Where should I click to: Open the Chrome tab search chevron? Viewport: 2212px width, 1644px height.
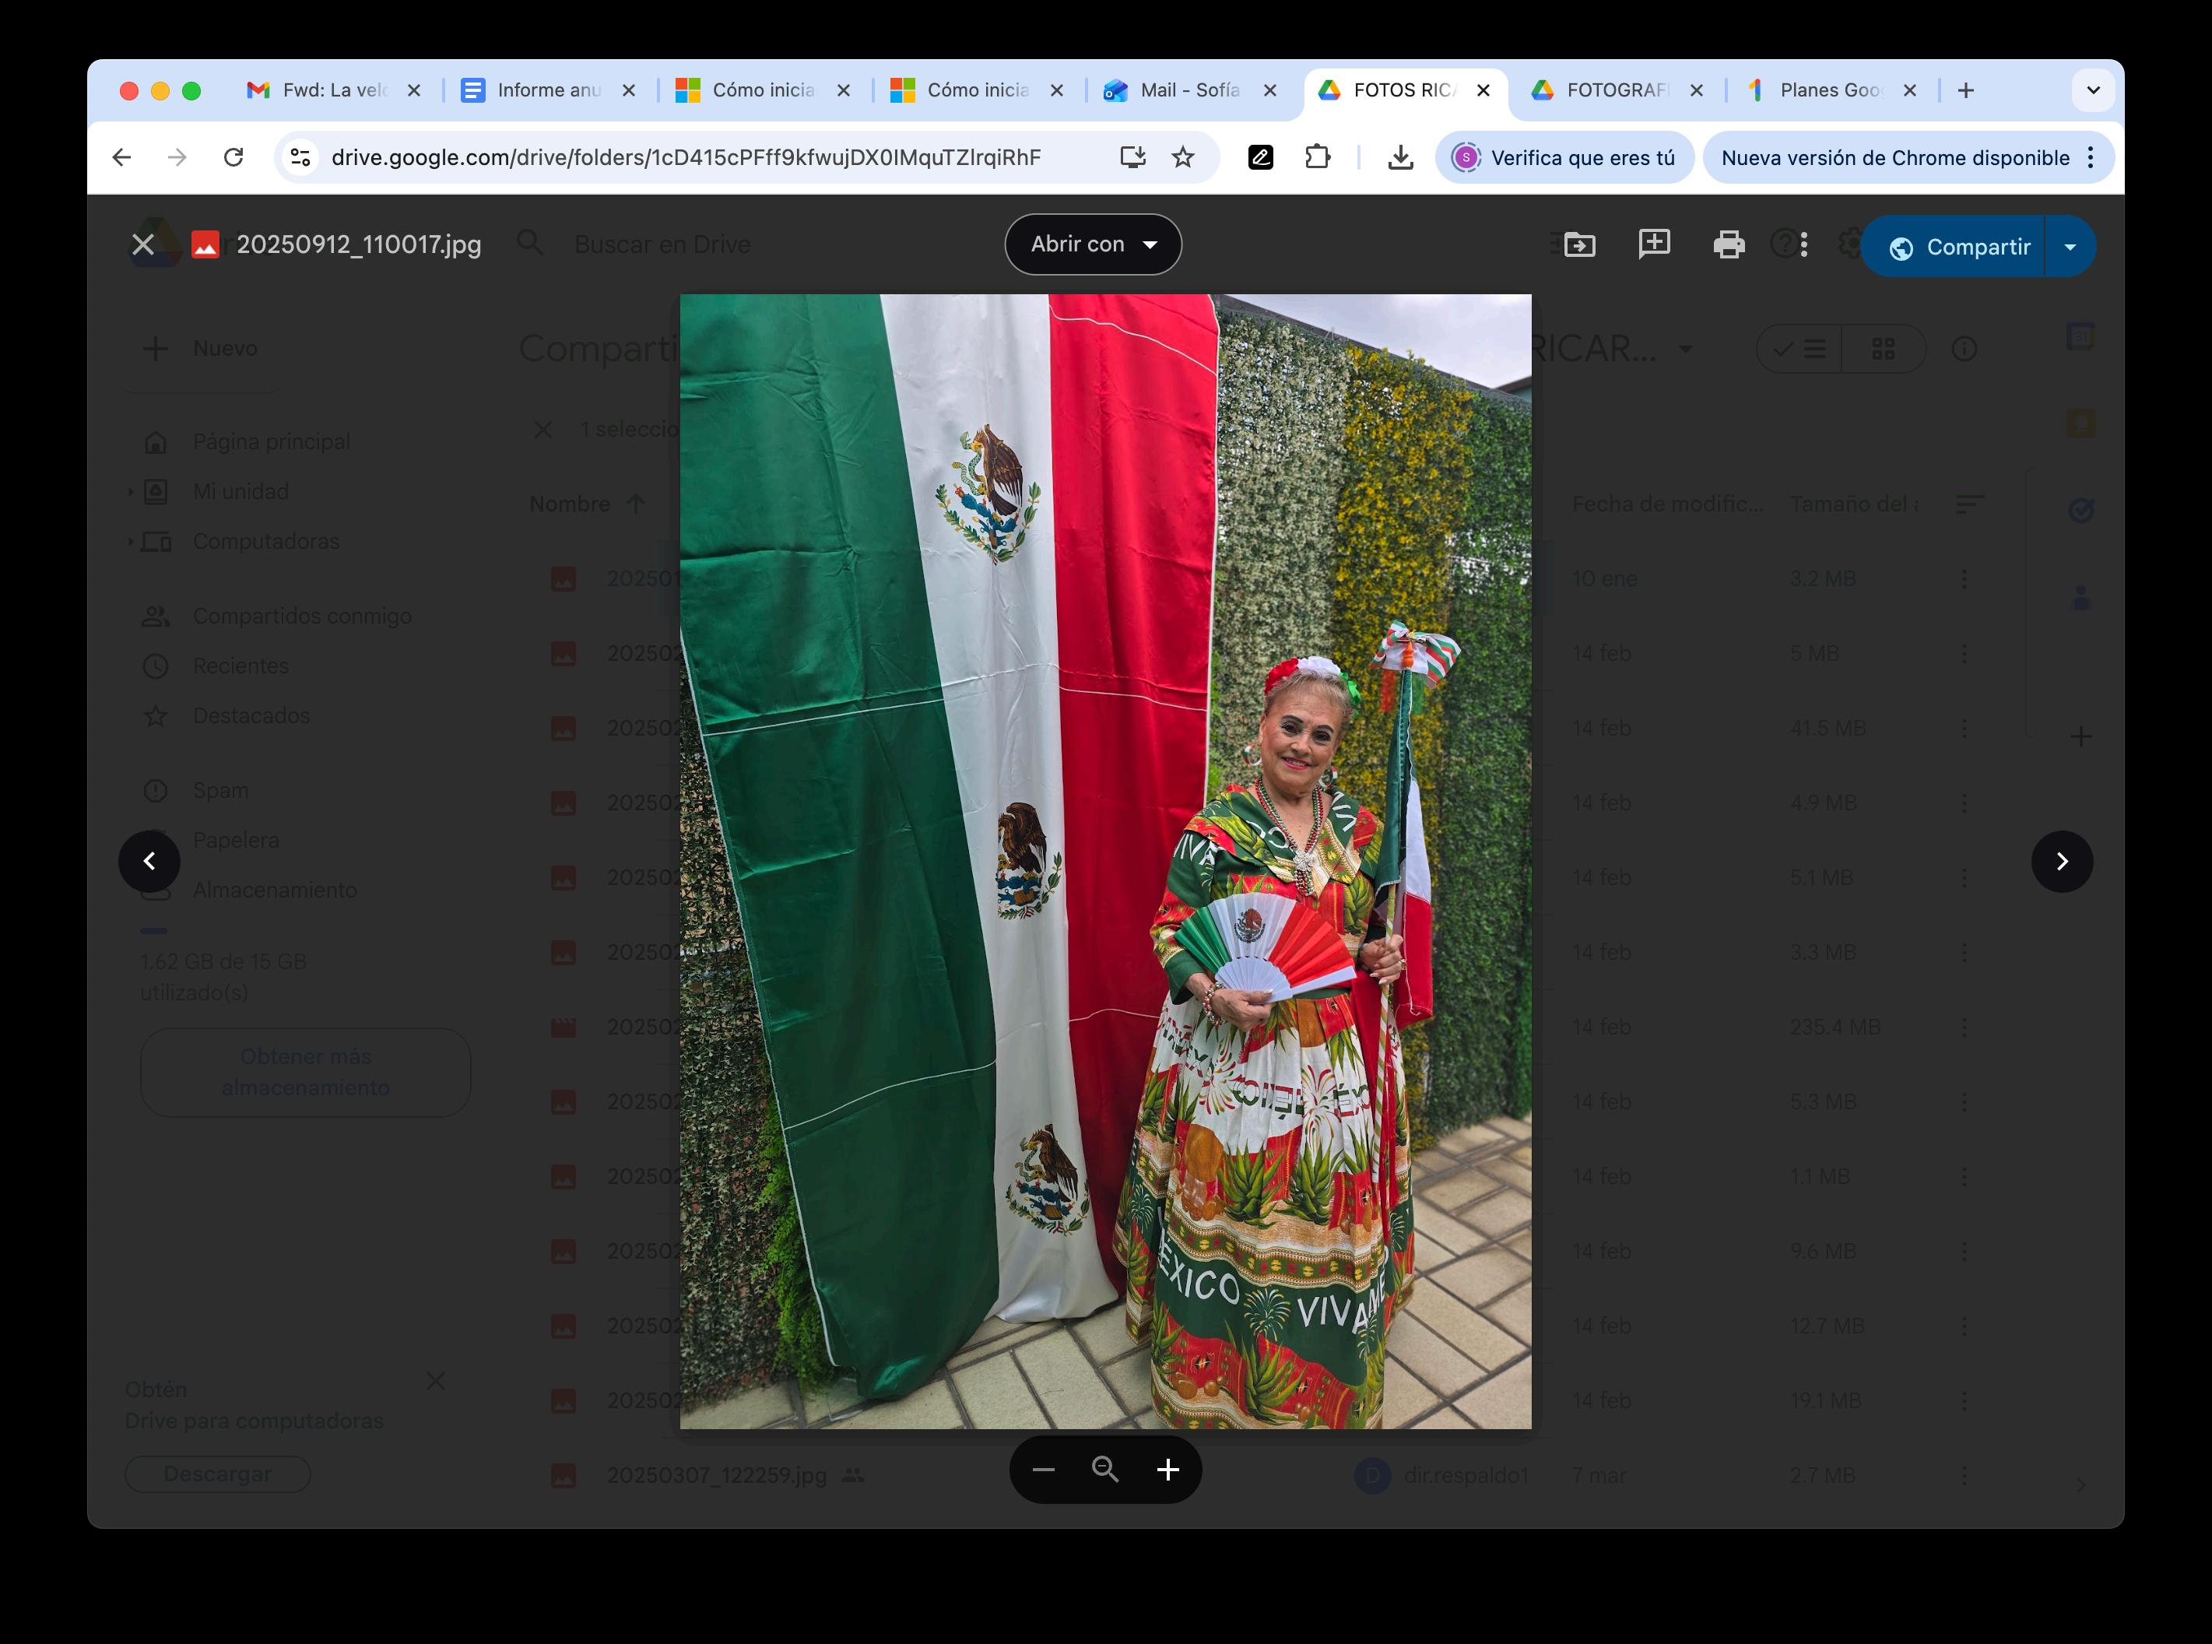pyautogui.click(x=2094, y=90)
